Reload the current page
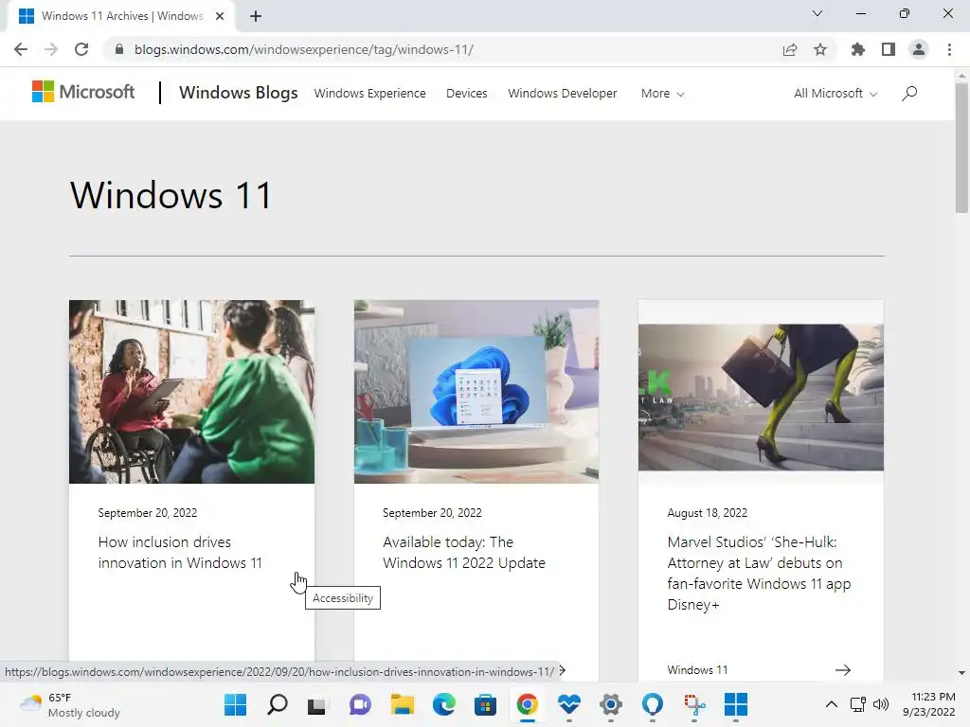The width and height of the screenshot is (970, 727). coord(81,49)
